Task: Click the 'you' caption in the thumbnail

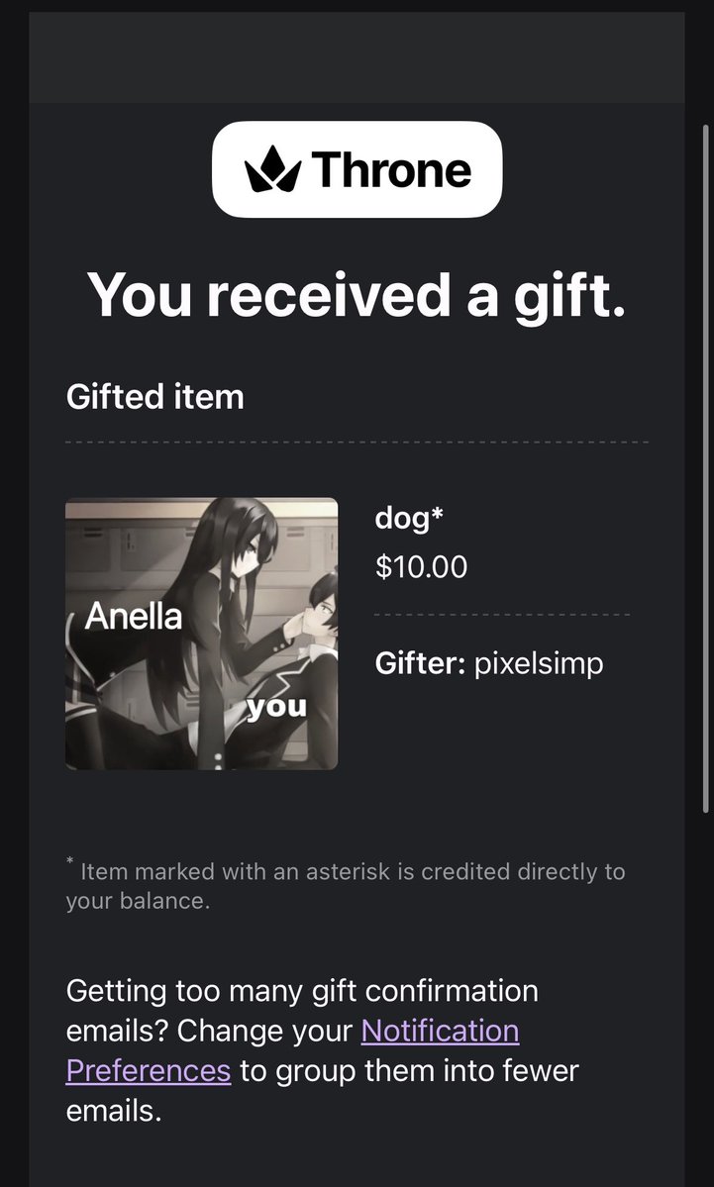Action: point(277,706)
